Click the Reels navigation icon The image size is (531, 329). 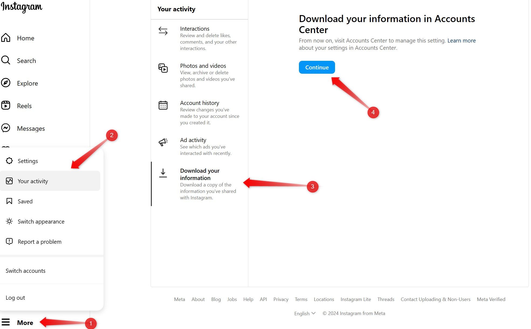5,105
